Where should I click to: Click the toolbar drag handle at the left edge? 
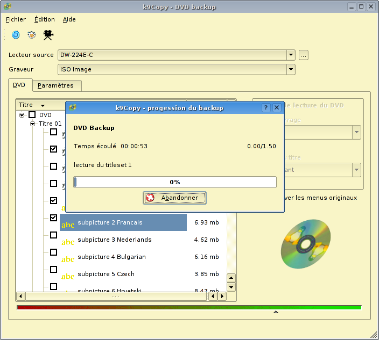(x=4, y=35)
